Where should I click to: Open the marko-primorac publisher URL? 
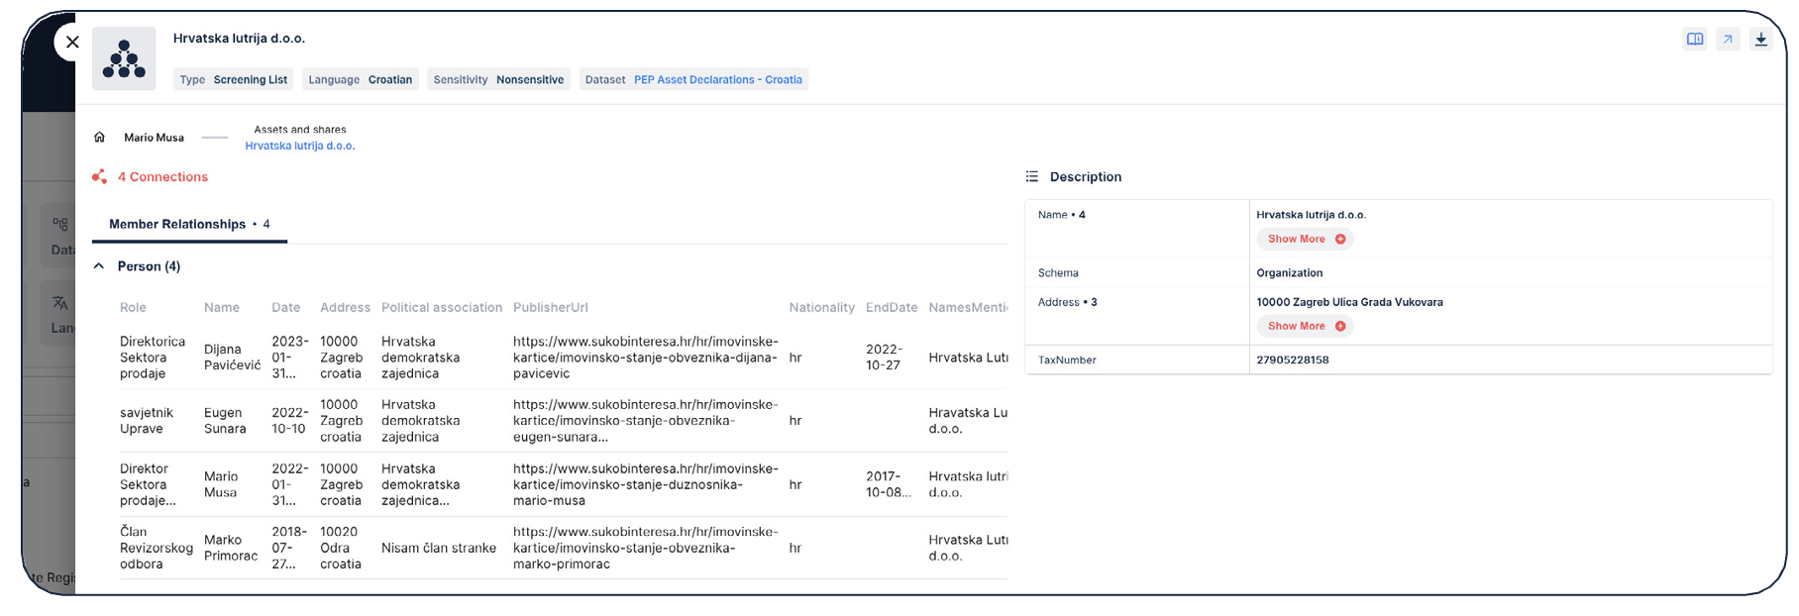pos(646,548)
